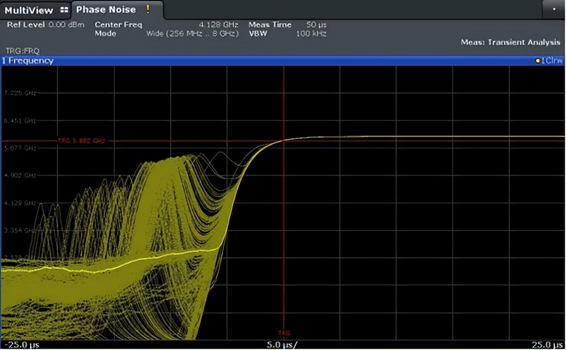566x350 pixels.
Task: Click the Ref Level 0.00 dBm field
Action: 45,25
